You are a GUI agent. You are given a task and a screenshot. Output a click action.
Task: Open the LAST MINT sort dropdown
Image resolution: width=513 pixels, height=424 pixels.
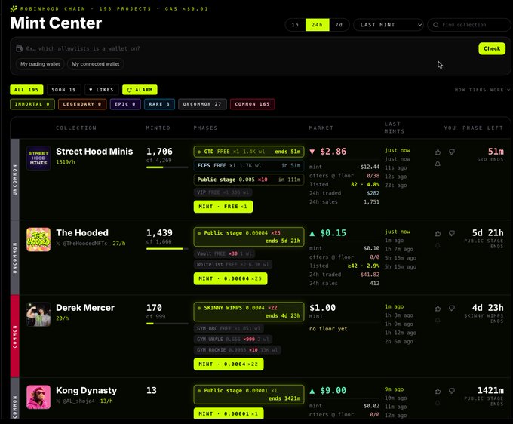tap(389, 25)
